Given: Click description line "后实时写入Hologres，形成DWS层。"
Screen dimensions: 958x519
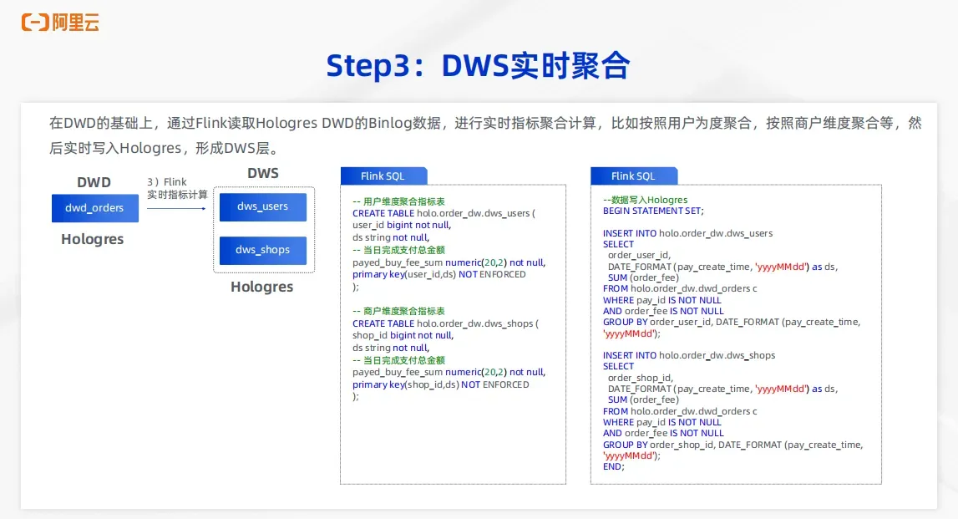Looking at the screenshot, I should tap(165, 149).
